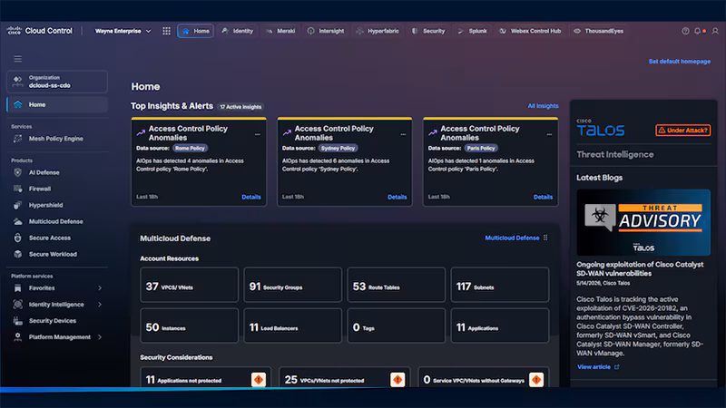The width and height of the screenshot is (726, 408).
Task: Click the 17 Active Insights badge
Action: (x=240, y=107)
